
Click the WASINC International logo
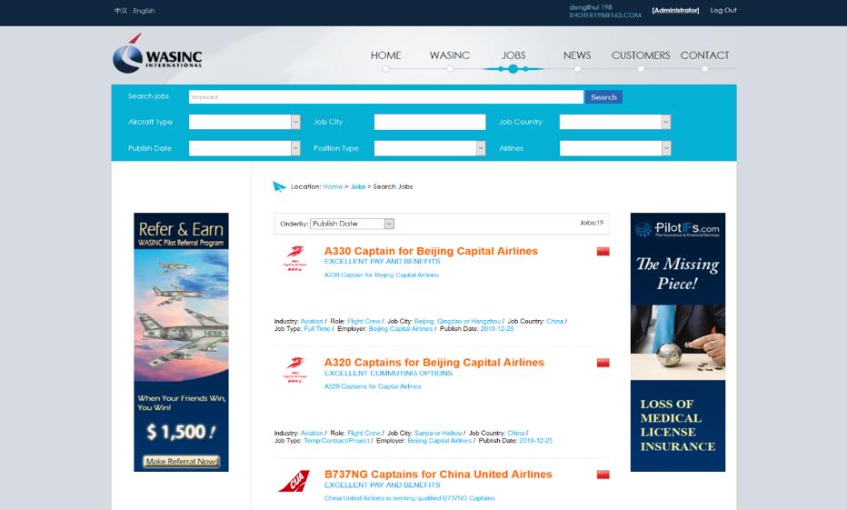[157, 55]
